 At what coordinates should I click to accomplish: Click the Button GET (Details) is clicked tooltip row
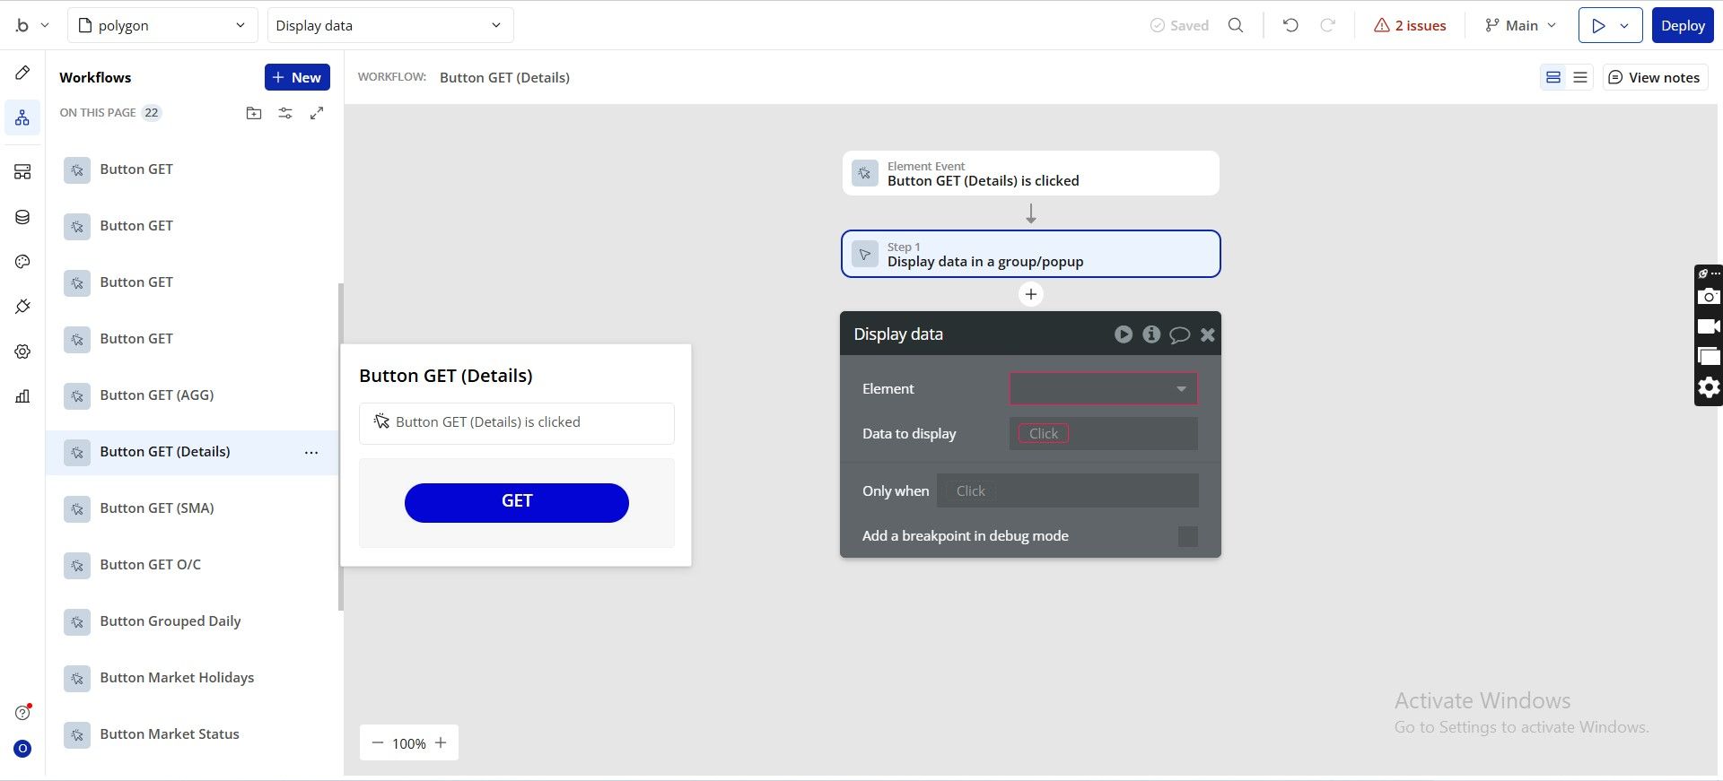[517, 423]
